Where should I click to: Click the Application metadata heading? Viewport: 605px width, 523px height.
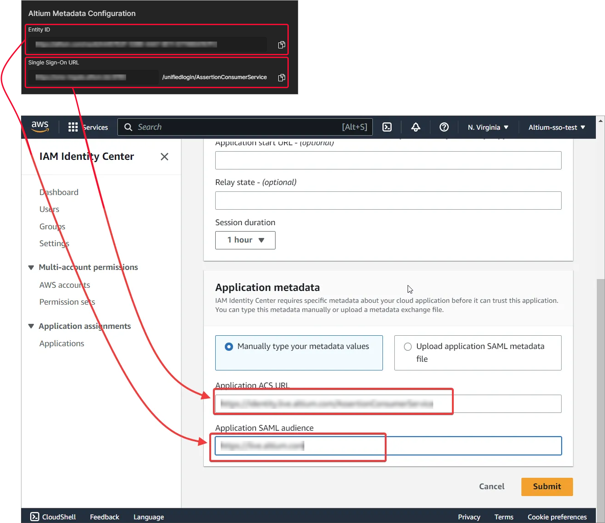[x=267, y=288]
